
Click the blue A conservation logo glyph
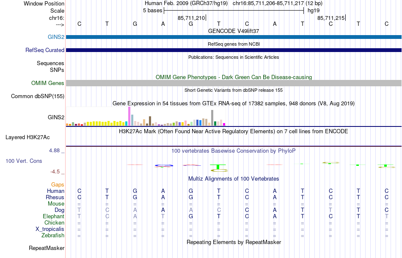(164, 166)
